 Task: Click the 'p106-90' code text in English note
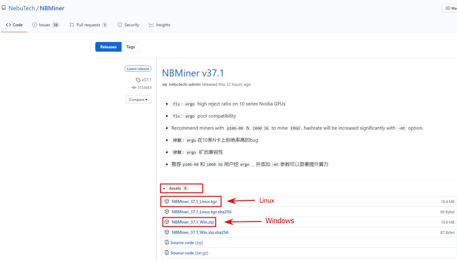tap(235, 128)
